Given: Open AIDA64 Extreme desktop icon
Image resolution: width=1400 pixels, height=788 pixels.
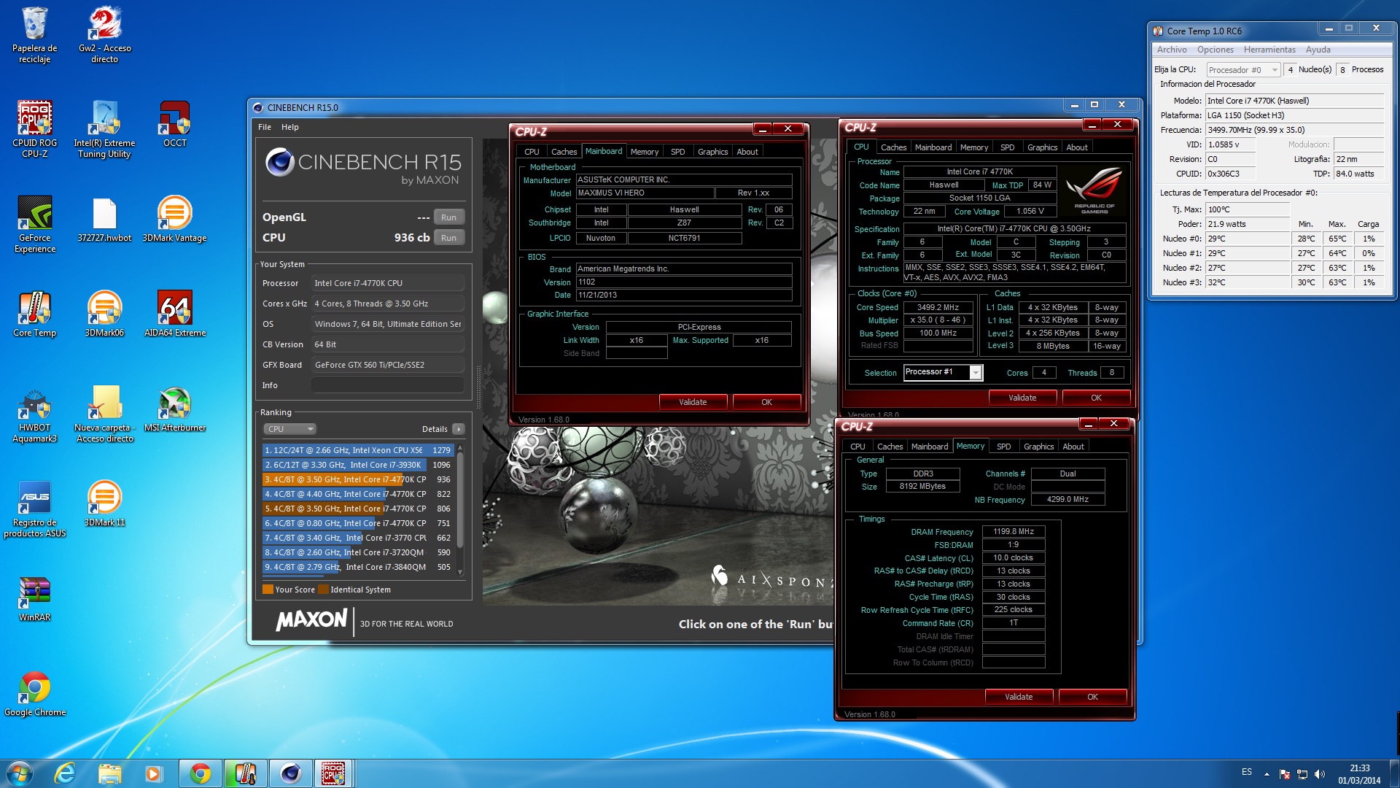Looking at the screenshot, I should point(174,314).
